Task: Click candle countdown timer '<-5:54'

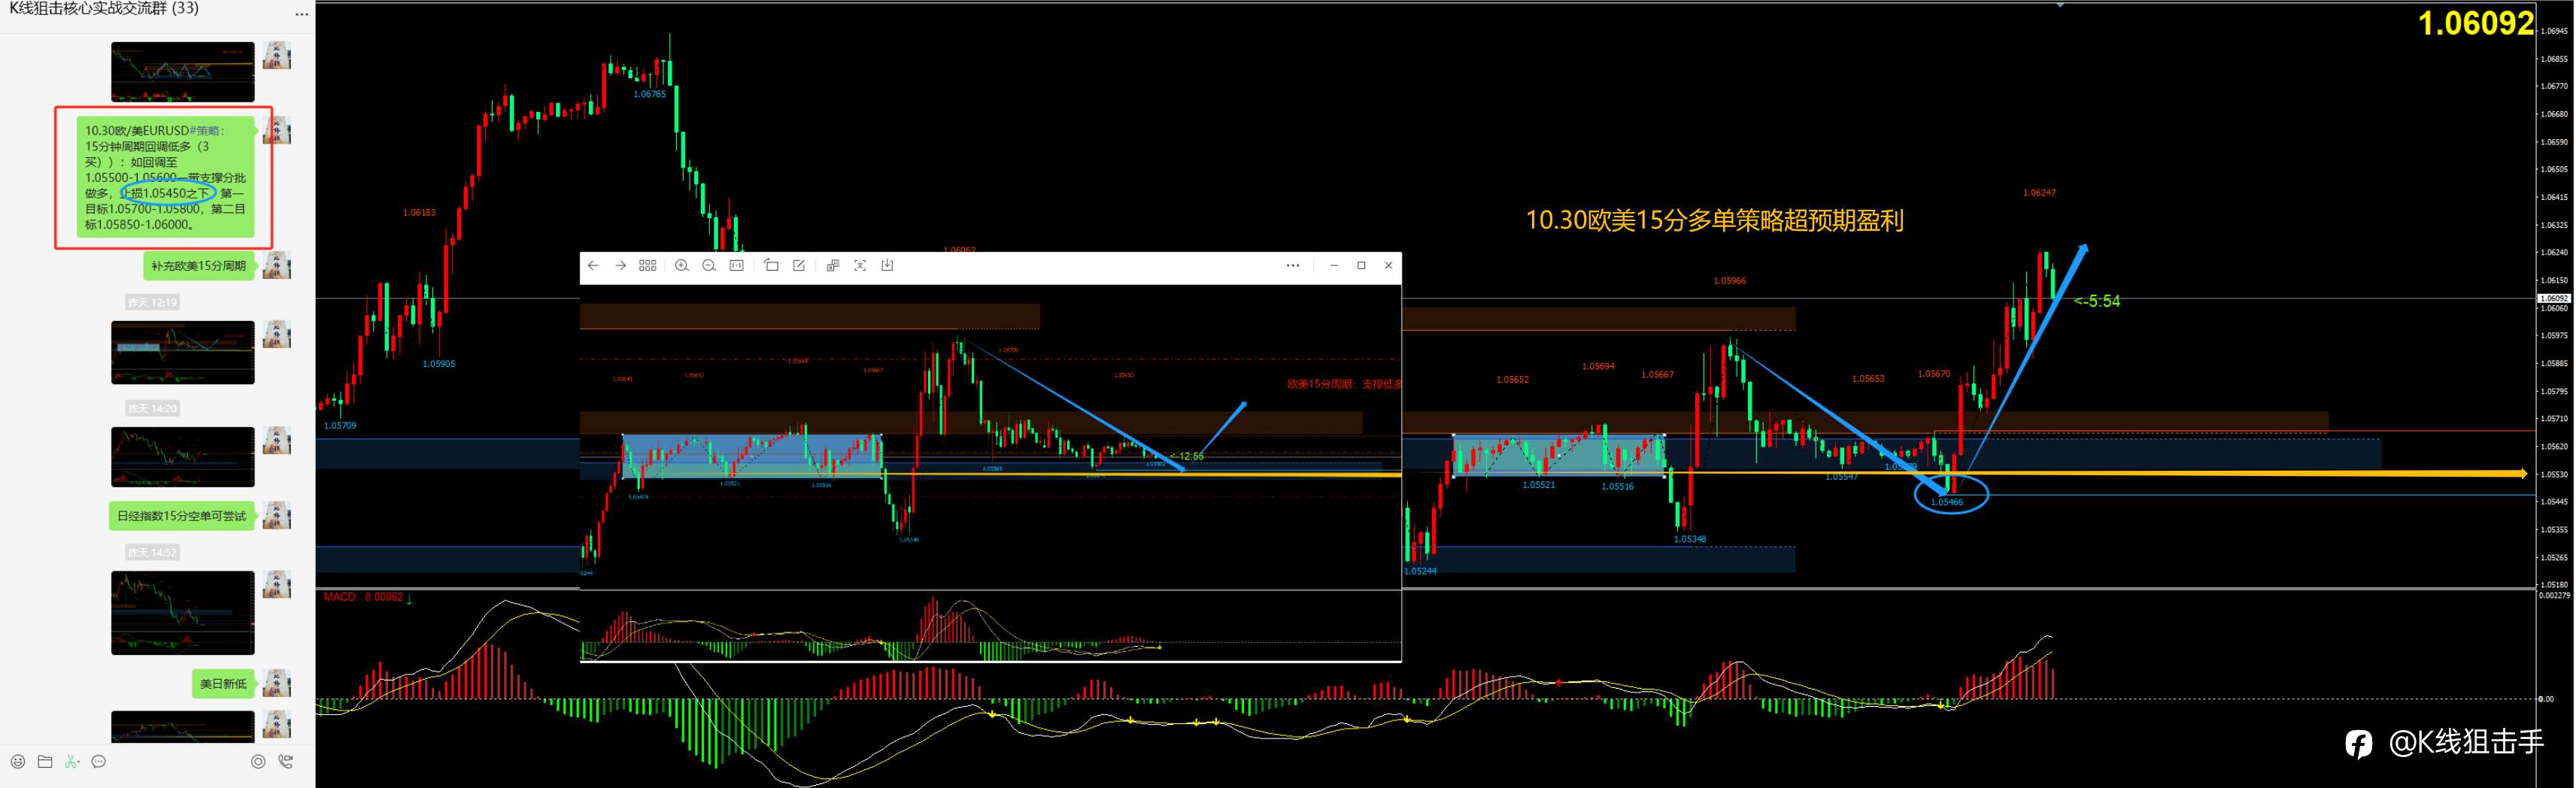Action: (2096, 301)
